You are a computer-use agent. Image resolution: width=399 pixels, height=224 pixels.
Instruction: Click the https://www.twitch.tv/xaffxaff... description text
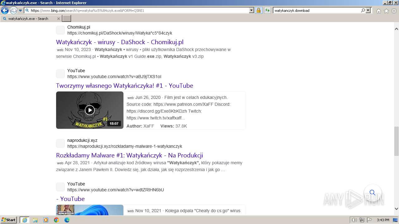pyautogui.click(x=156, y=118)
